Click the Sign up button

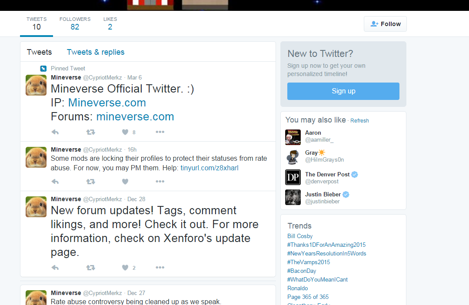343,91
